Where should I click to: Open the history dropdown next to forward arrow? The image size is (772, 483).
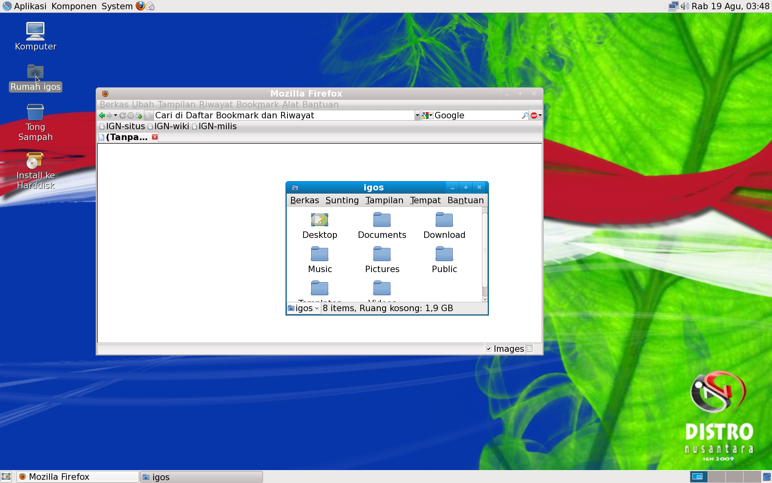click(x=115, y=116)
